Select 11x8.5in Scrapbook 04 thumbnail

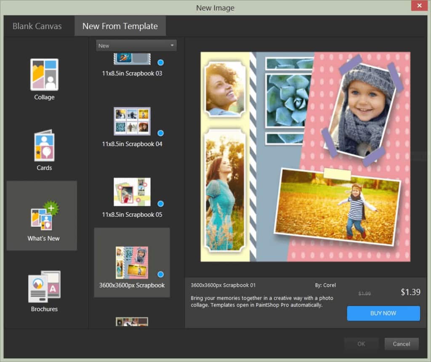[132, 121]
